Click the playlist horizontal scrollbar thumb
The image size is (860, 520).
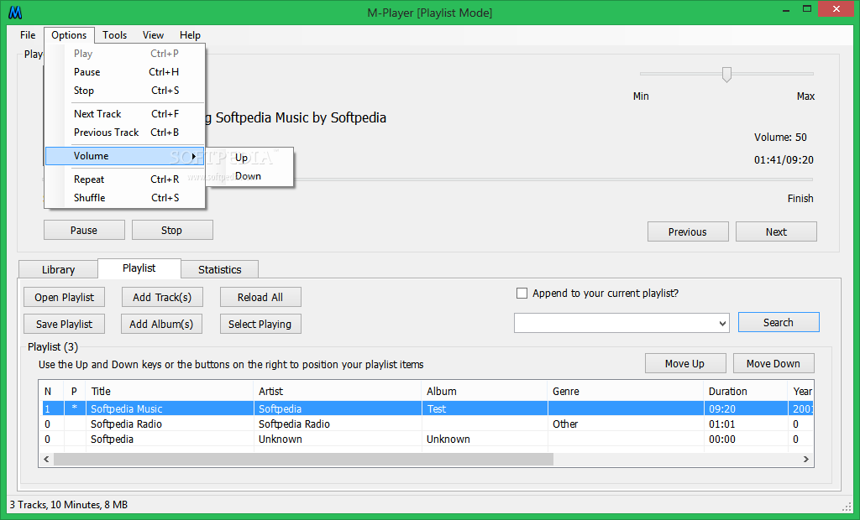click(303, 459)
